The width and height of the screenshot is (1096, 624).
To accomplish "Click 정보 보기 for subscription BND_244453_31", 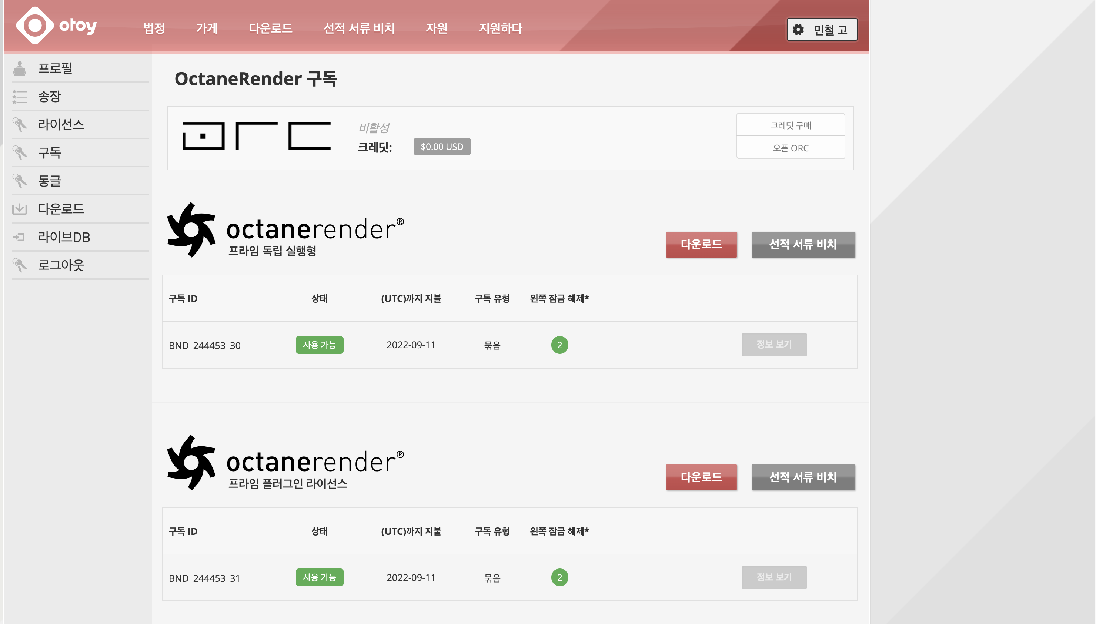I will point(774,577).
